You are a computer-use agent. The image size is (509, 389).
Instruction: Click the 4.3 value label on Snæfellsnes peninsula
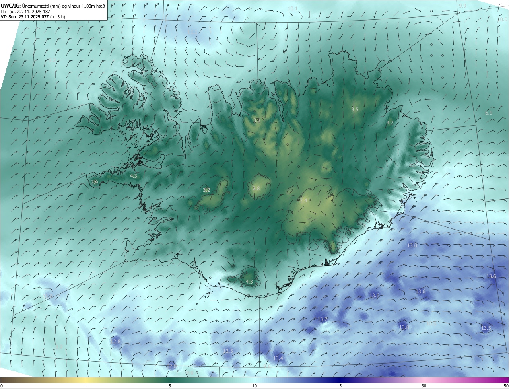pos(134,176)
